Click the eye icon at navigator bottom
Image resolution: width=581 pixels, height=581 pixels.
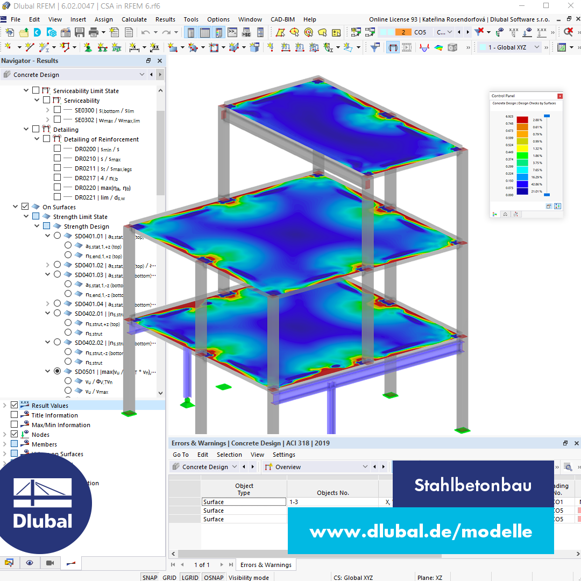coord(30,563)
